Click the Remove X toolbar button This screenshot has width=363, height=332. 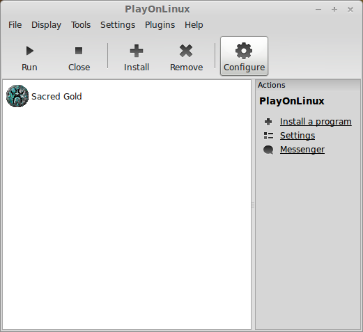(x=186, y=56)
